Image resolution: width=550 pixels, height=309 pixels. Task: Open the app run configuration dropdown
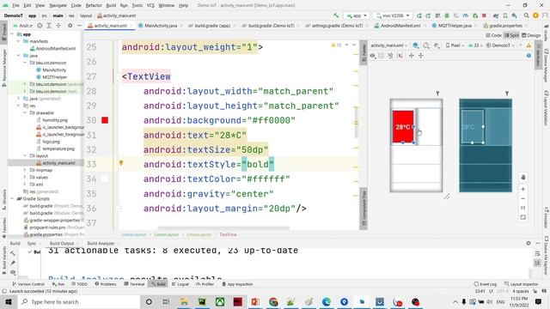click(x=357, y=15)
